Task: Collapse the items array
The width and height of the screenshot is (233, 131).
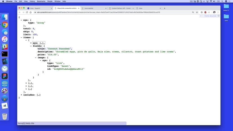Action: click(x=21, y=37)
